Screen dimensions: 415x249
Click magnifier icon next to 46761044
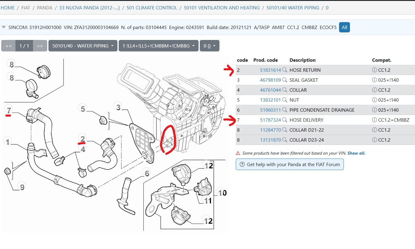285,90
